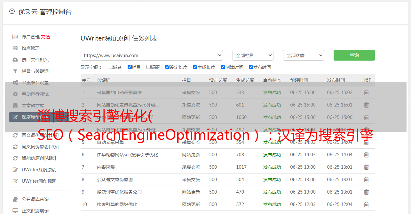Open the 全部栏目 dropdown
411x214 pixels.
click(253, 55)
